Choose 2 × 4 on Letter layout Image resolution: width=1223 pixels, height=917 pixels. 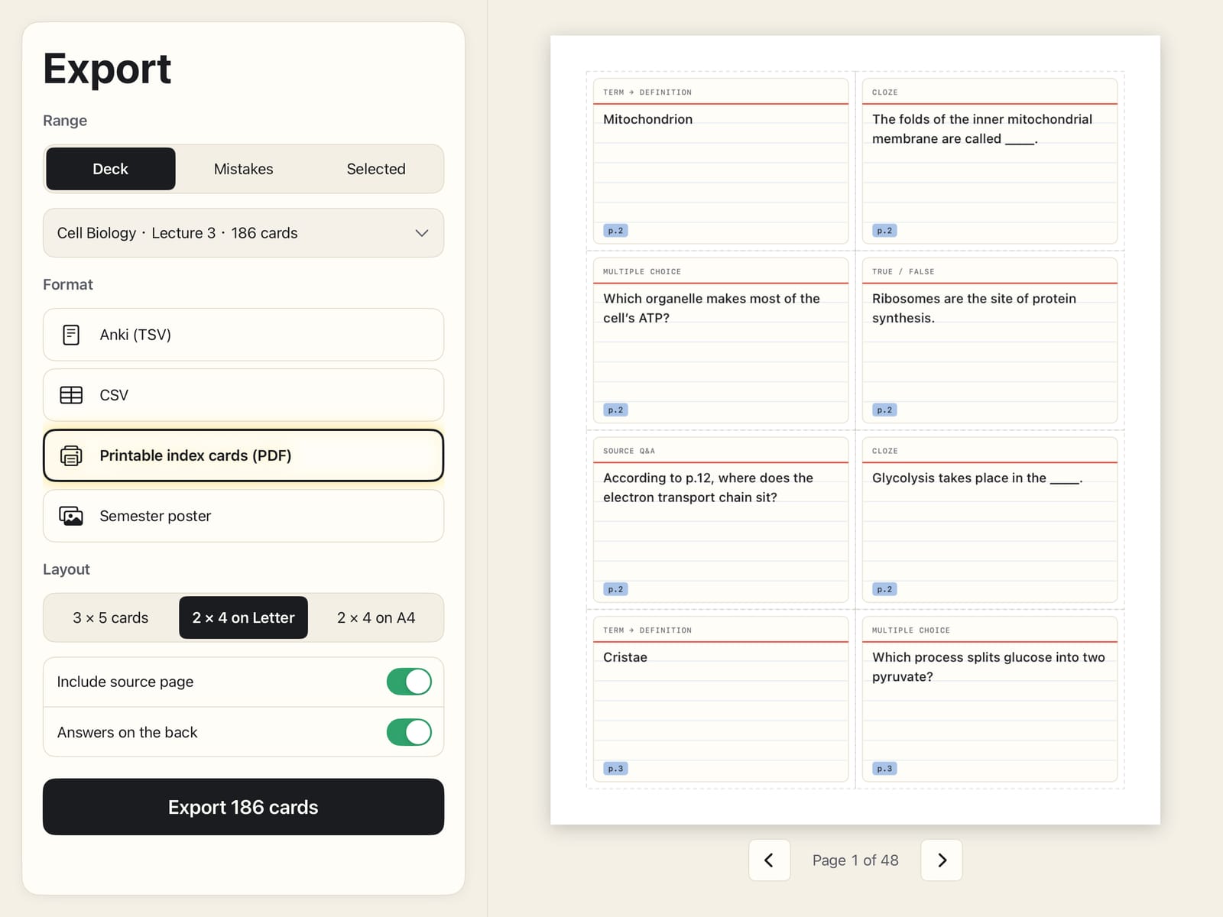243,617
